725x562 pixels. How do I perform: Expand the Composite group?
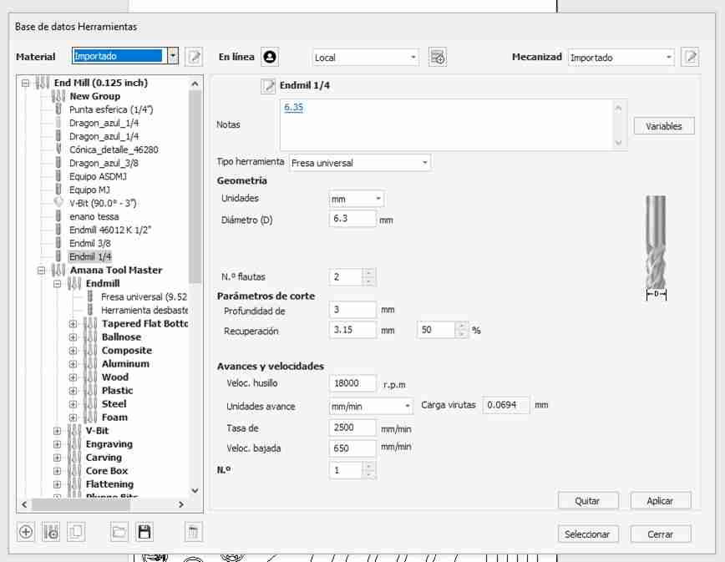[x=73, y=351]
